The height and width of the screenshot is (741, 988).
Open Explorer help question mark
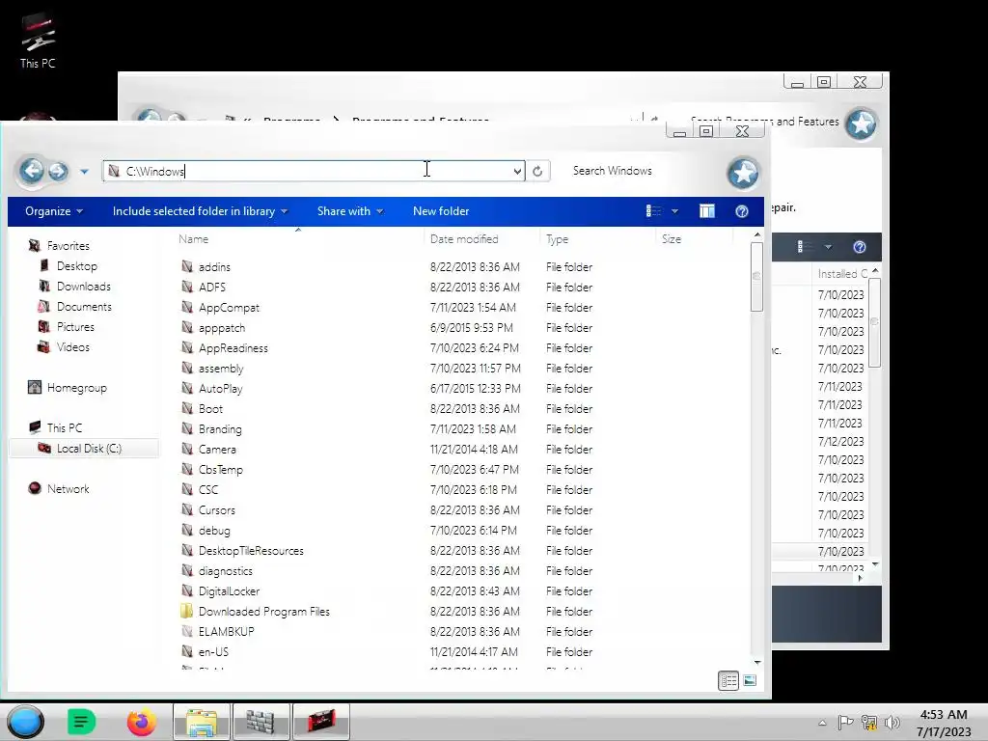pos(742,211)
